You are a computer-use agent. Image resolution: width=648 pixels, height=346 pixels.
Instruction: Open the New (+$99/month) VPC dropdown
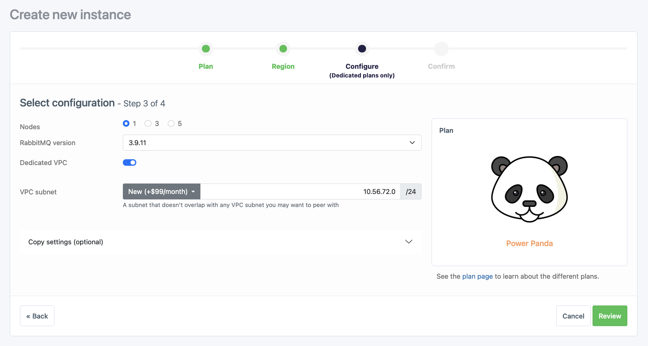pyautogui.click(x=162, y=191)
